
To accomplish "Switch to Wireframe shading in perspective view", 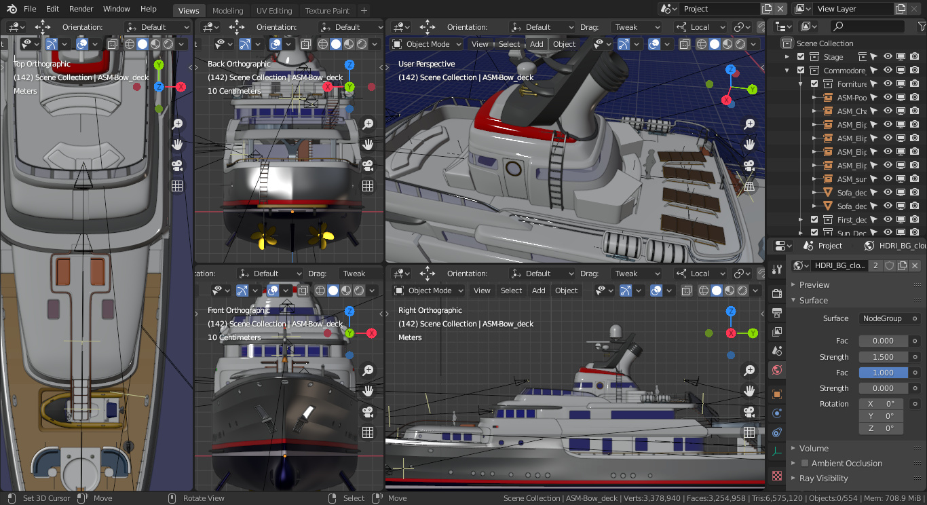I will 702,43.
